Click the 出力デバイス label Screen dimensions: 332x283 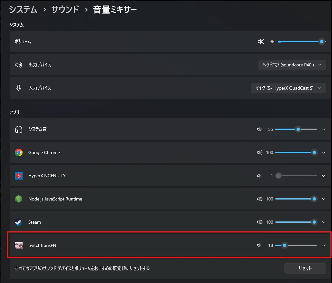click(40, 65)
